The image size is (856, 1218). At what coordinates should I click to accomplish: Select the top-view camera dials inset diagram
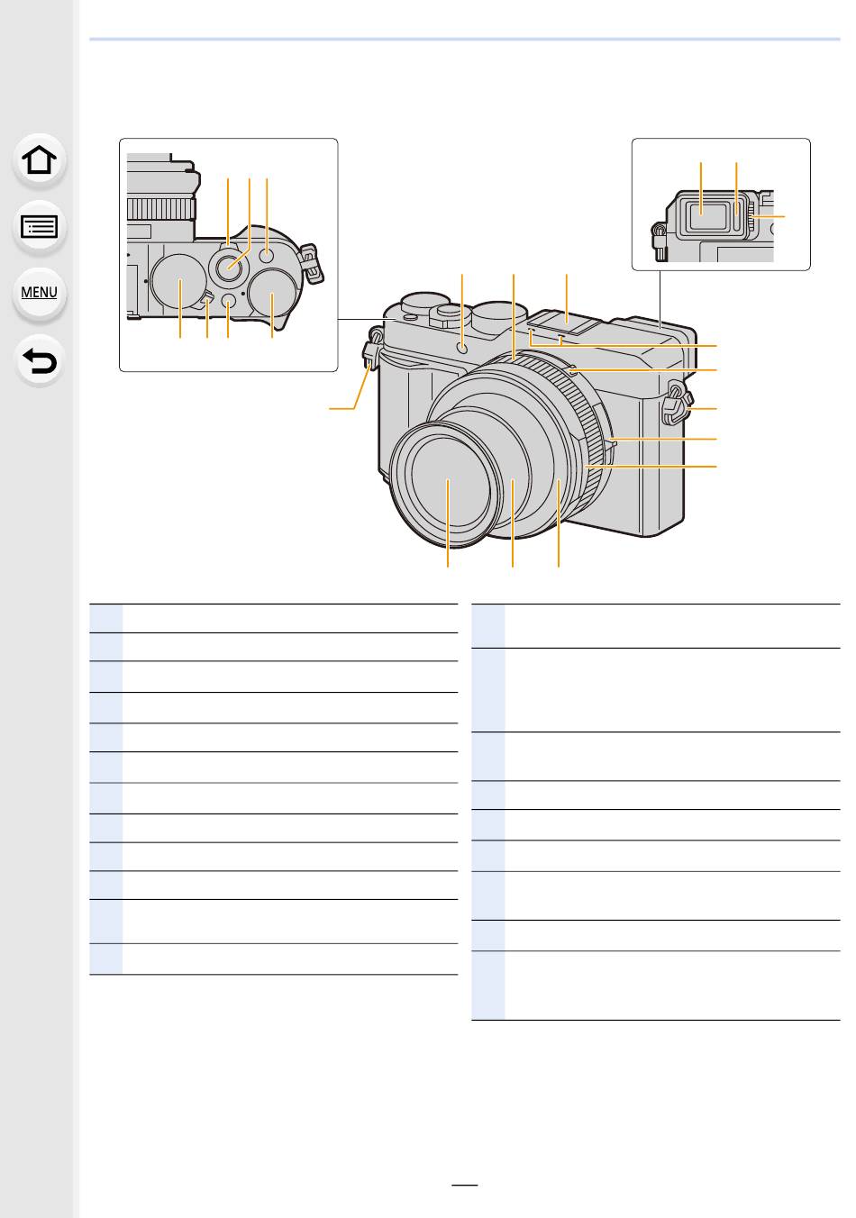[x=229, y=255]
